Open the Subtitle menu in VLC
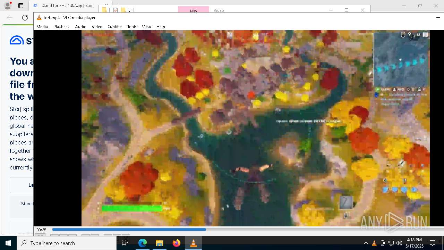The image size is (444, 250). pos(114,26)
